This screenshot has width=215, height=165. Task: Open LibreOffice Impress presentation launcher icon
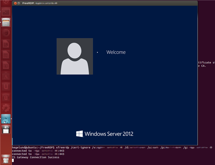[6, 65]
